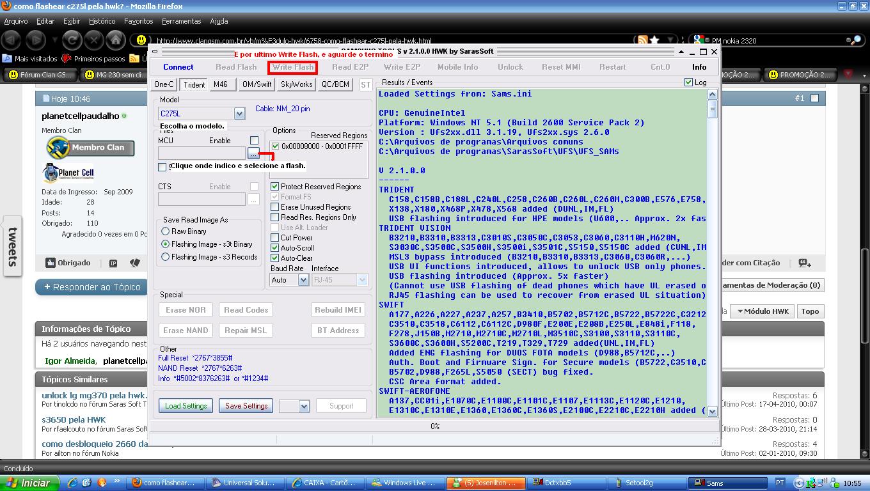Select the QC/BCM platform tab
This screenshot has height=491, width=870.
[336, 84]
